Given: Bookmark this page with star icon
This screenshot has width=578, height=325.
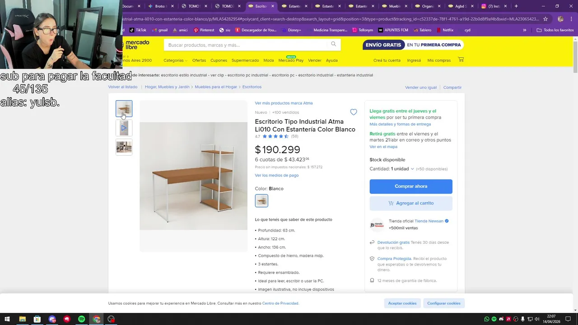Looking at the screenshot, I should click(545, 19).
